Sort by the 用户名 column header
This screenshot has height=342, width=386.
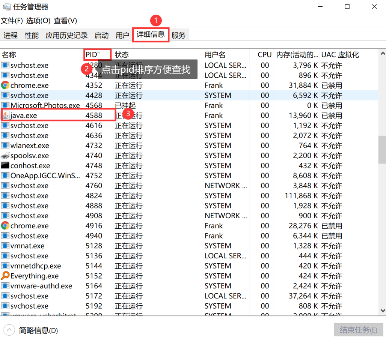[226, 55]
